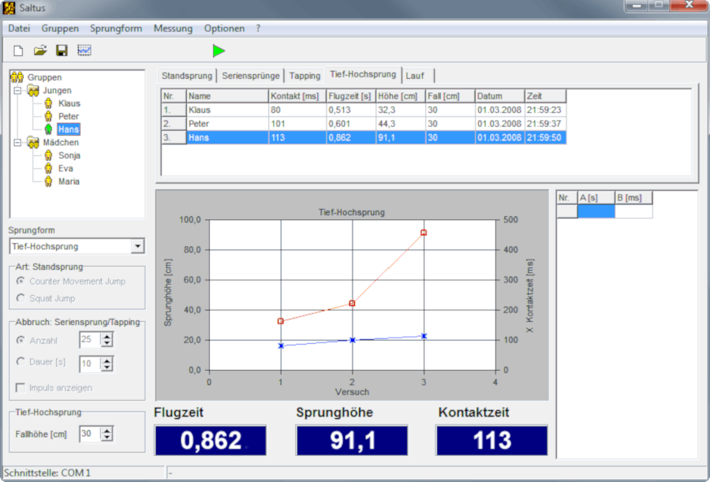710x482 pixels.
Task: Click the Flugzeit column header
Action: 349,96
